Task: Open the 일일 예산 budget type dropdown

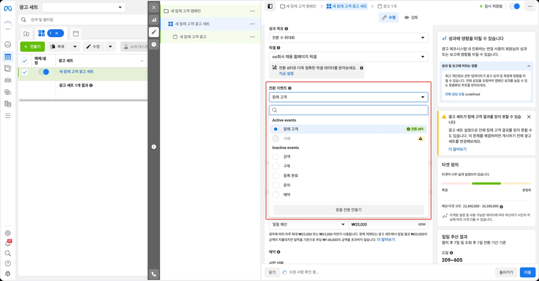Action: 309,224
